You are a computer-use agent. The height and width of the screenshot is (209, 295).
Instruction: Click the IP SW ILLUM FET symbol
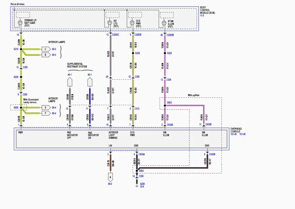(x=164, y=23)
